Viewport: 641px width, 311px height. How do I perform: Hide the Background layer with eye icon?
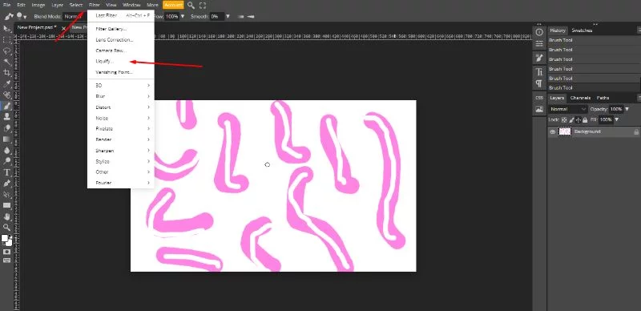553,131
